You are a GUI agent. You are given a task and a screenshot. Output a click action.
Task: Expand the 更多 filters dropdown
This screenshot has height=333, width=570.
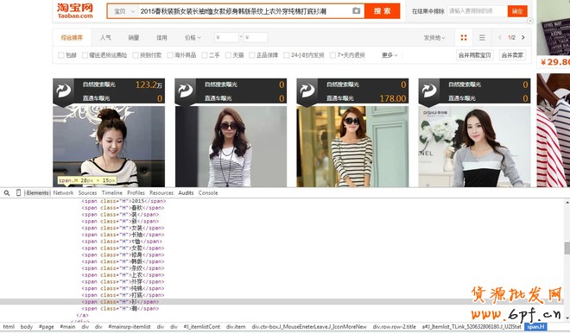(389, 55)
